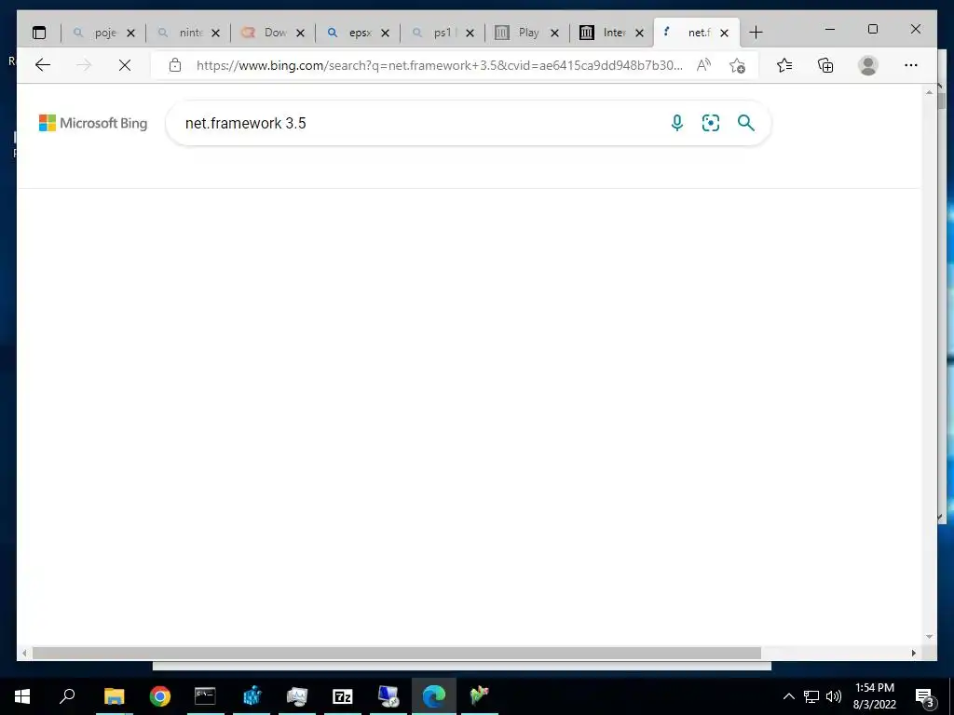The height and width of the screenshot is (715, 954).
Task: Click the scrollbar up arrow
Action: tap(929, 92)
